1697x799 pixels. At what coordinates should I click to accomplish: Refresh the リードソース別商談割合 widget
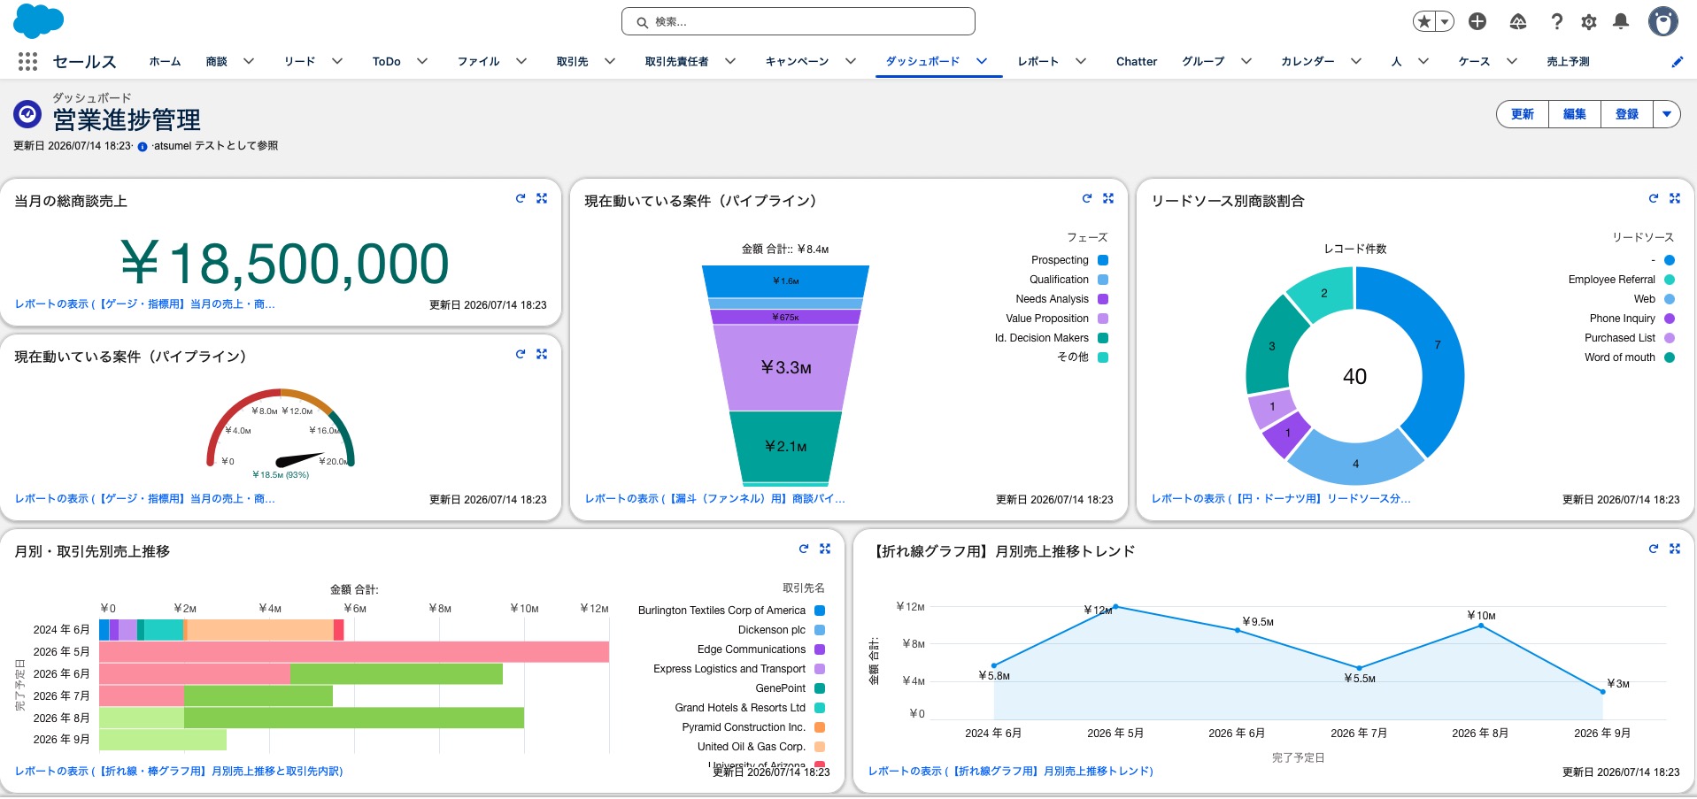pos(1654,198)
